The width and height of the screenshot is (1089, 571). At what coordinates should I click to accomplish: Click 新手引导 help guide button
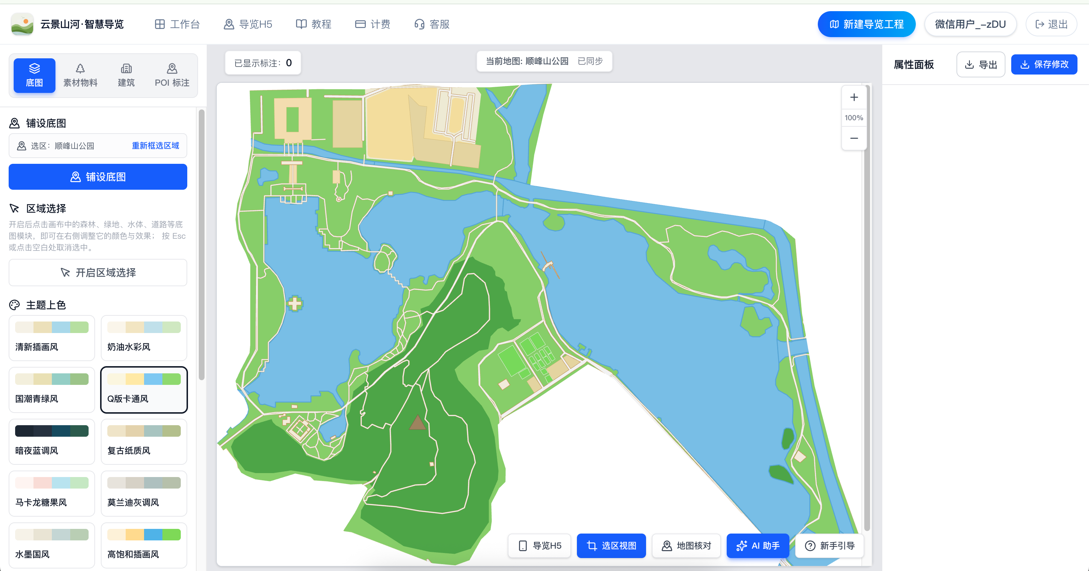829,546
